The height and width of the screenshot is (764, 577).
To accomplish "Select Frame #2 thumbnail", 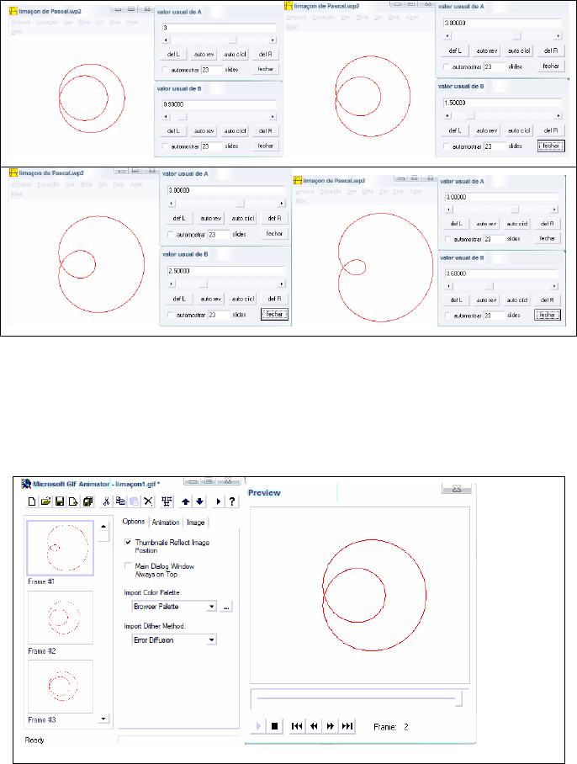I will tap(60, 618).
